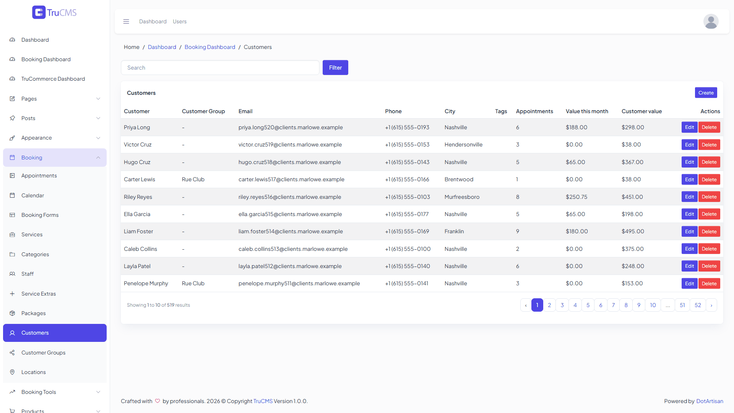Click the Booking Tools chart icon
Image resolution: width=734 pixels, height=413 pixels.
point(12,392)
